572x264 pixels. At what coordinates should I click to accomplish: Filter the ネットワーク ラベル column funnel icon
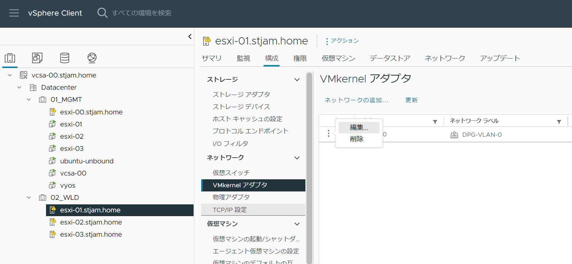tap(559, 122)
